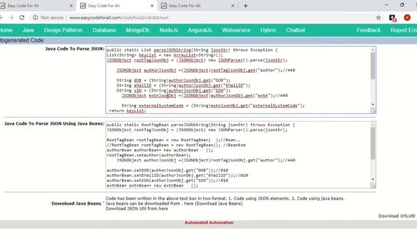Click the 'Java Code To Parse JSON:' label
The width and height of the screenshot is (417, 234).
(x=75, y=49)
